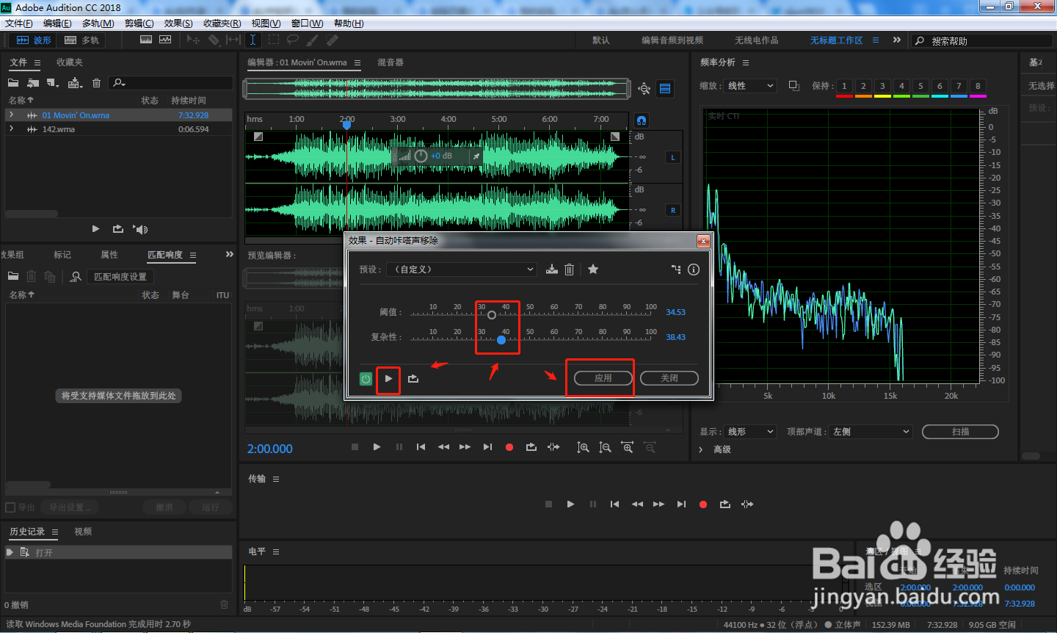Viewport: 1057px width, 633px height.
Task: Play preview in Files panel
Action: click(x=95, y=229)
